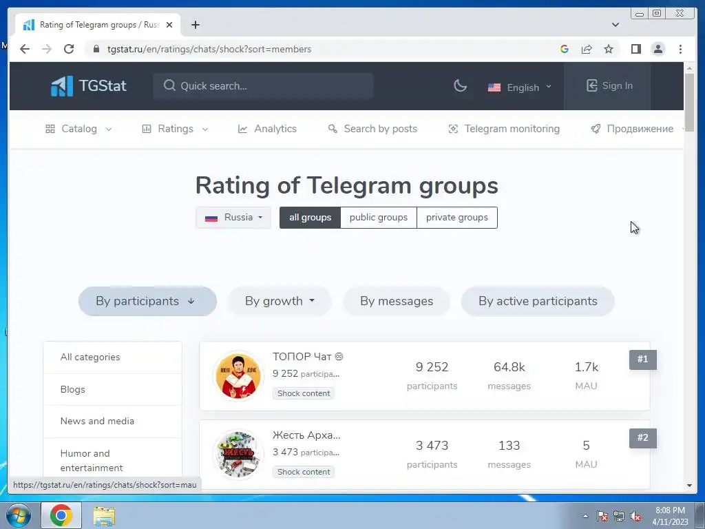Click Chrome icon in taskbar

61,515
